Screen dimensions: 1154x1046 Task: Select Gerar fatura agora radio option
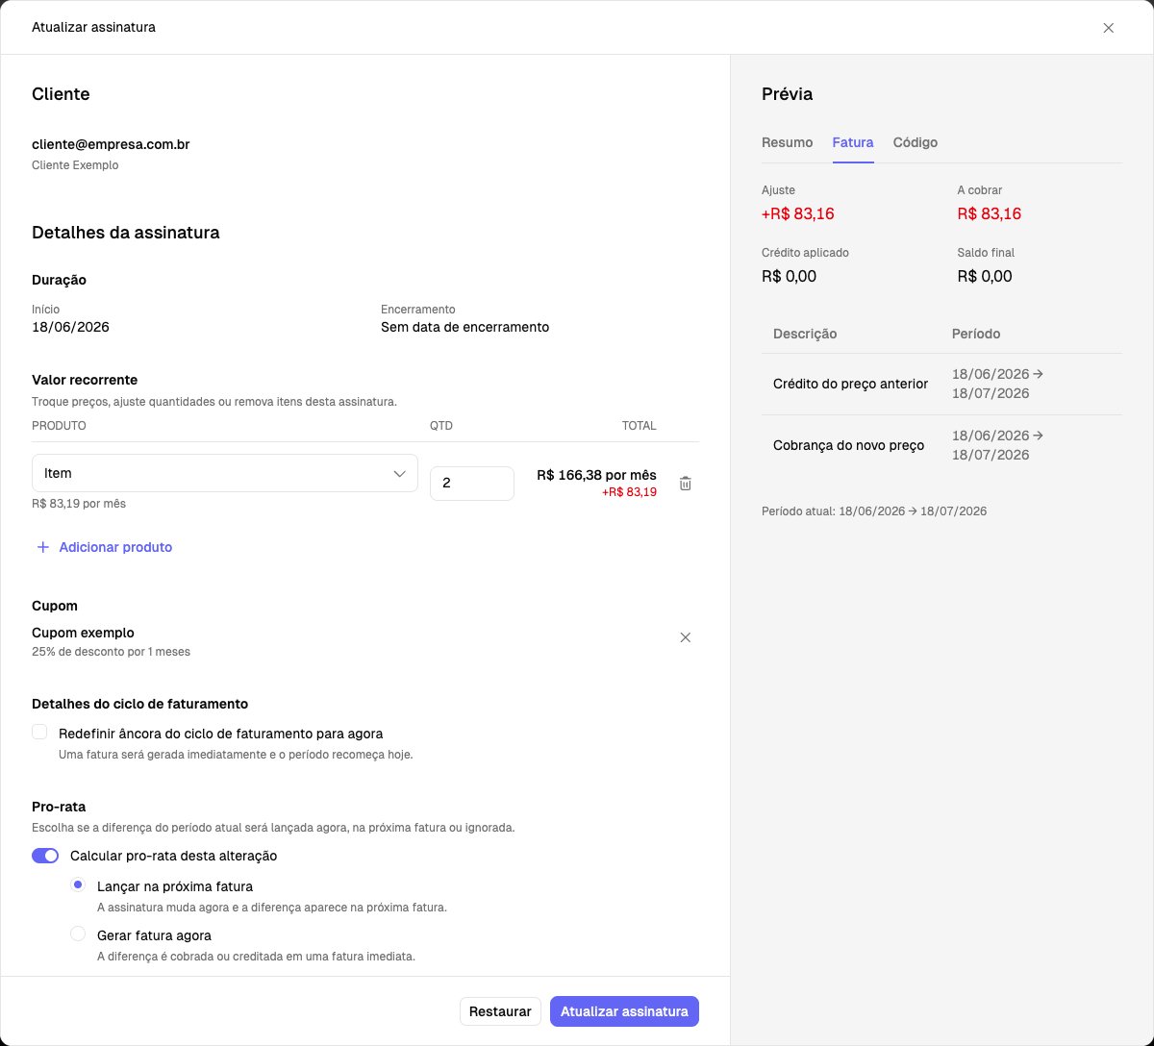click(x=78, y=934)
